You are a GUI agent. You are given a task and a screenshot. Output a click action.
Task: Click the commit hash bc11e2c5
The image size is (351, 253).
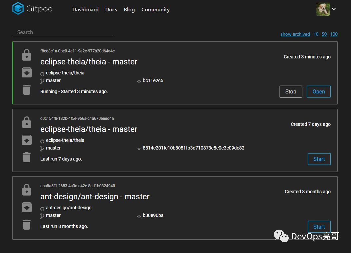(x=153, y=80)
